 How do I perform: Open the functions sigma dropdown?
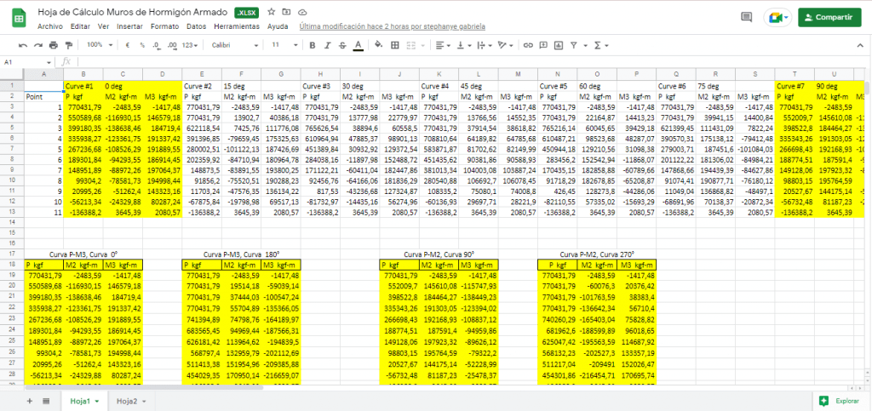(x=601, y=45)
